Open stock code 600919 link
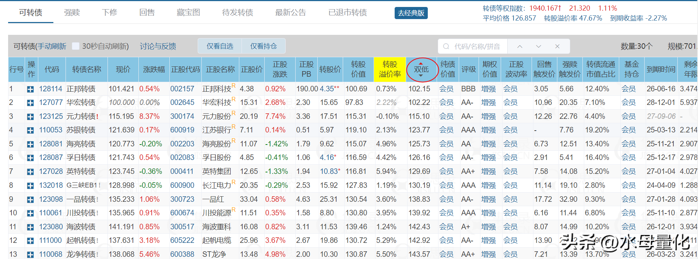This screenshot has width=698, height=259. (182, 130)
